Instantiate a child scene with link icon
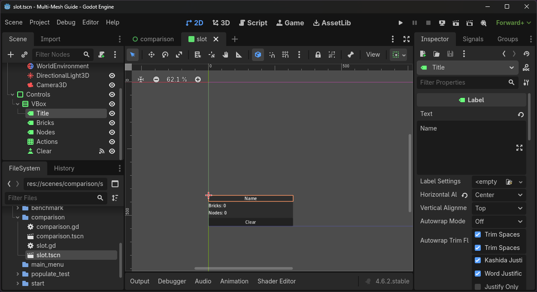537x292 pixels. click(24, 55)
